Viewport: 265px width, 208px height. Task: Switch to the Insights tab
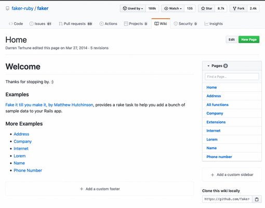pyautogui.click(x=214, y=24)
